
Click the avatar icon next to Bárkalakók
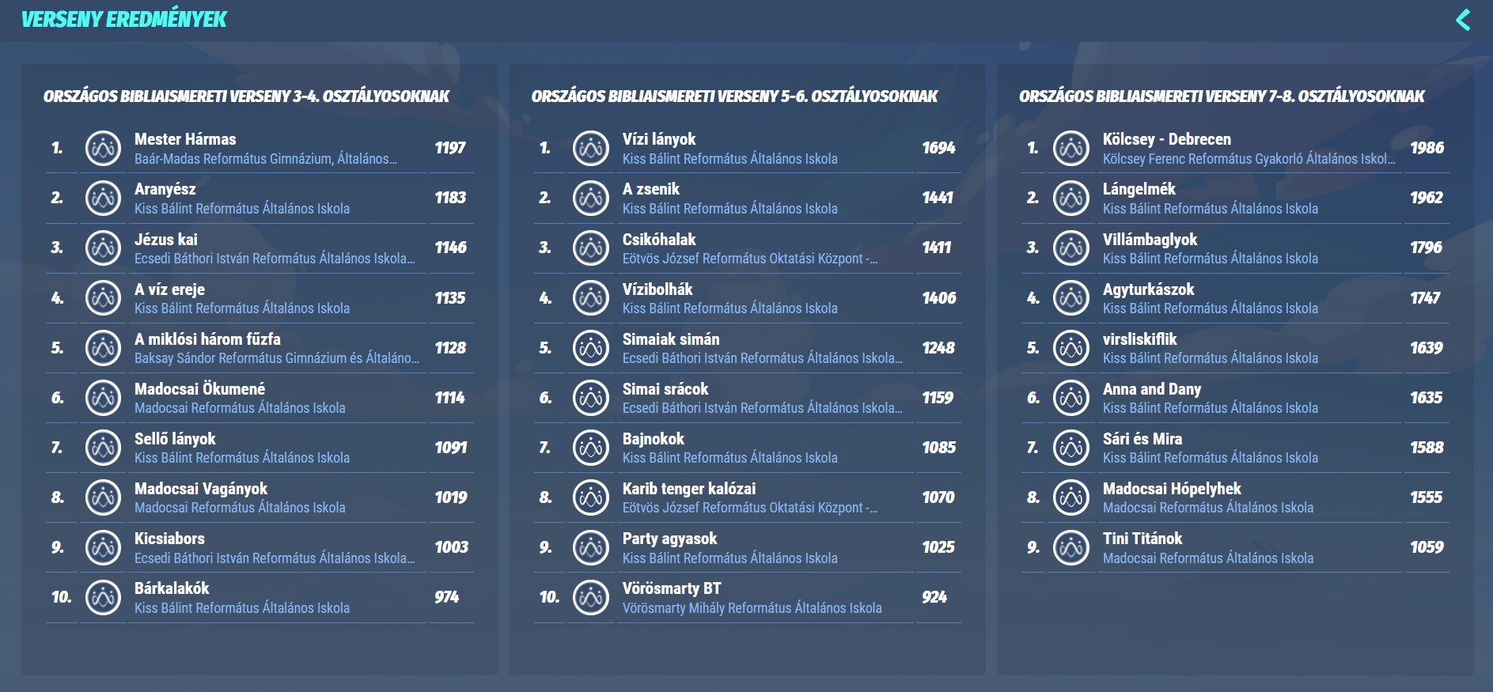103,598
